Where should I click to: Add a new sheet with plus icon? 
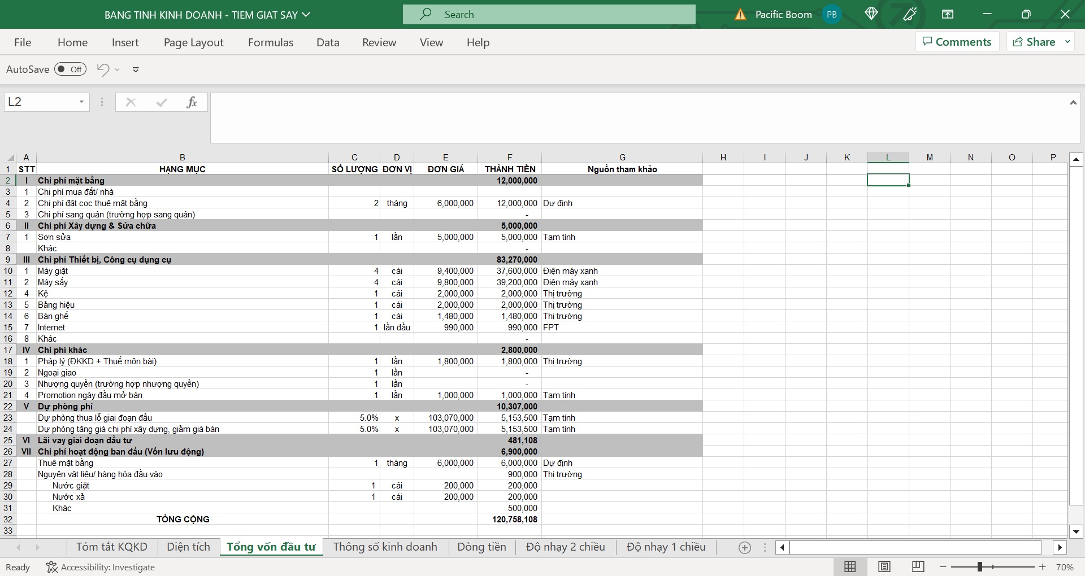point(745,547)
